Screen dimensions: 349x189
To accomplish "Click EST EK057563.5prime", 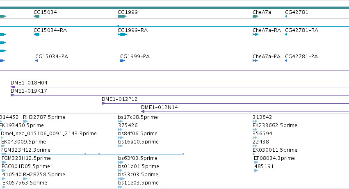I will click(25, 183).
